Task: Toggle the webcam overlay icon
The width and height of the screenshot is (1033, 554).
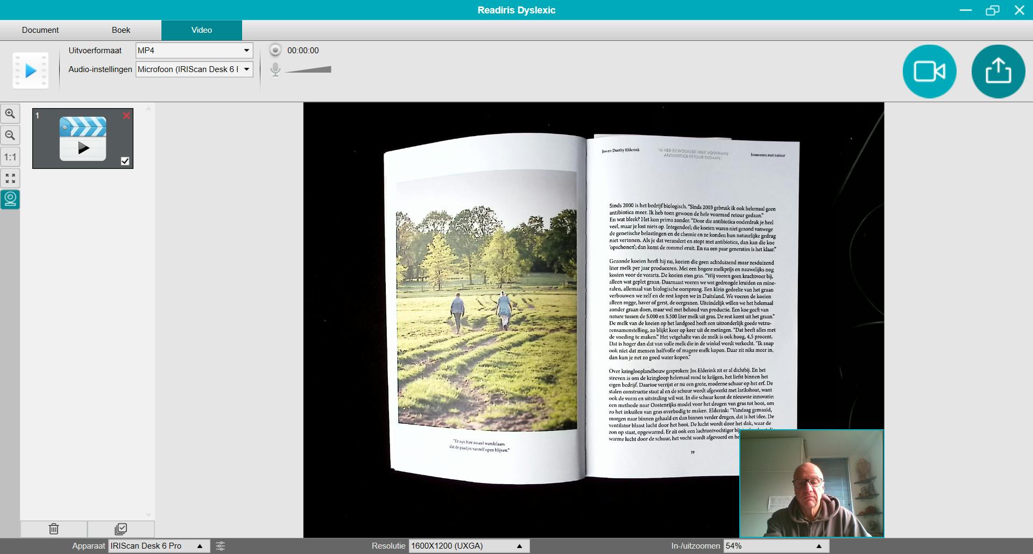Action: [x=10, y=200]
